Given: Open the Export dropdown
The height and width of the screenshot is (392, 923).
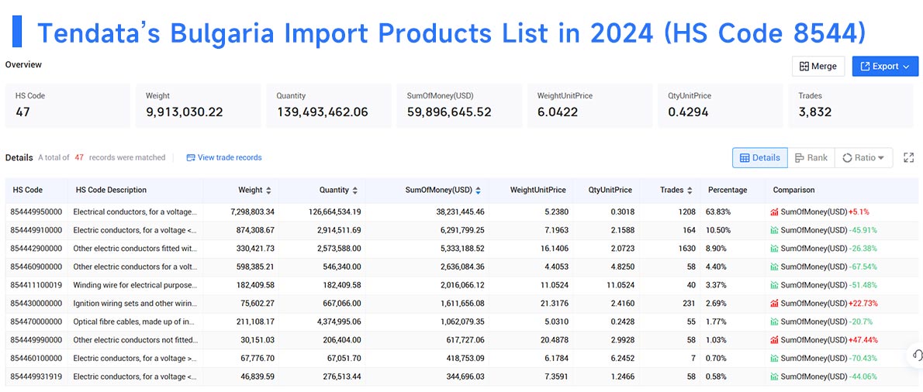Looking at the screenshot, I should click(x=885, y=67).
